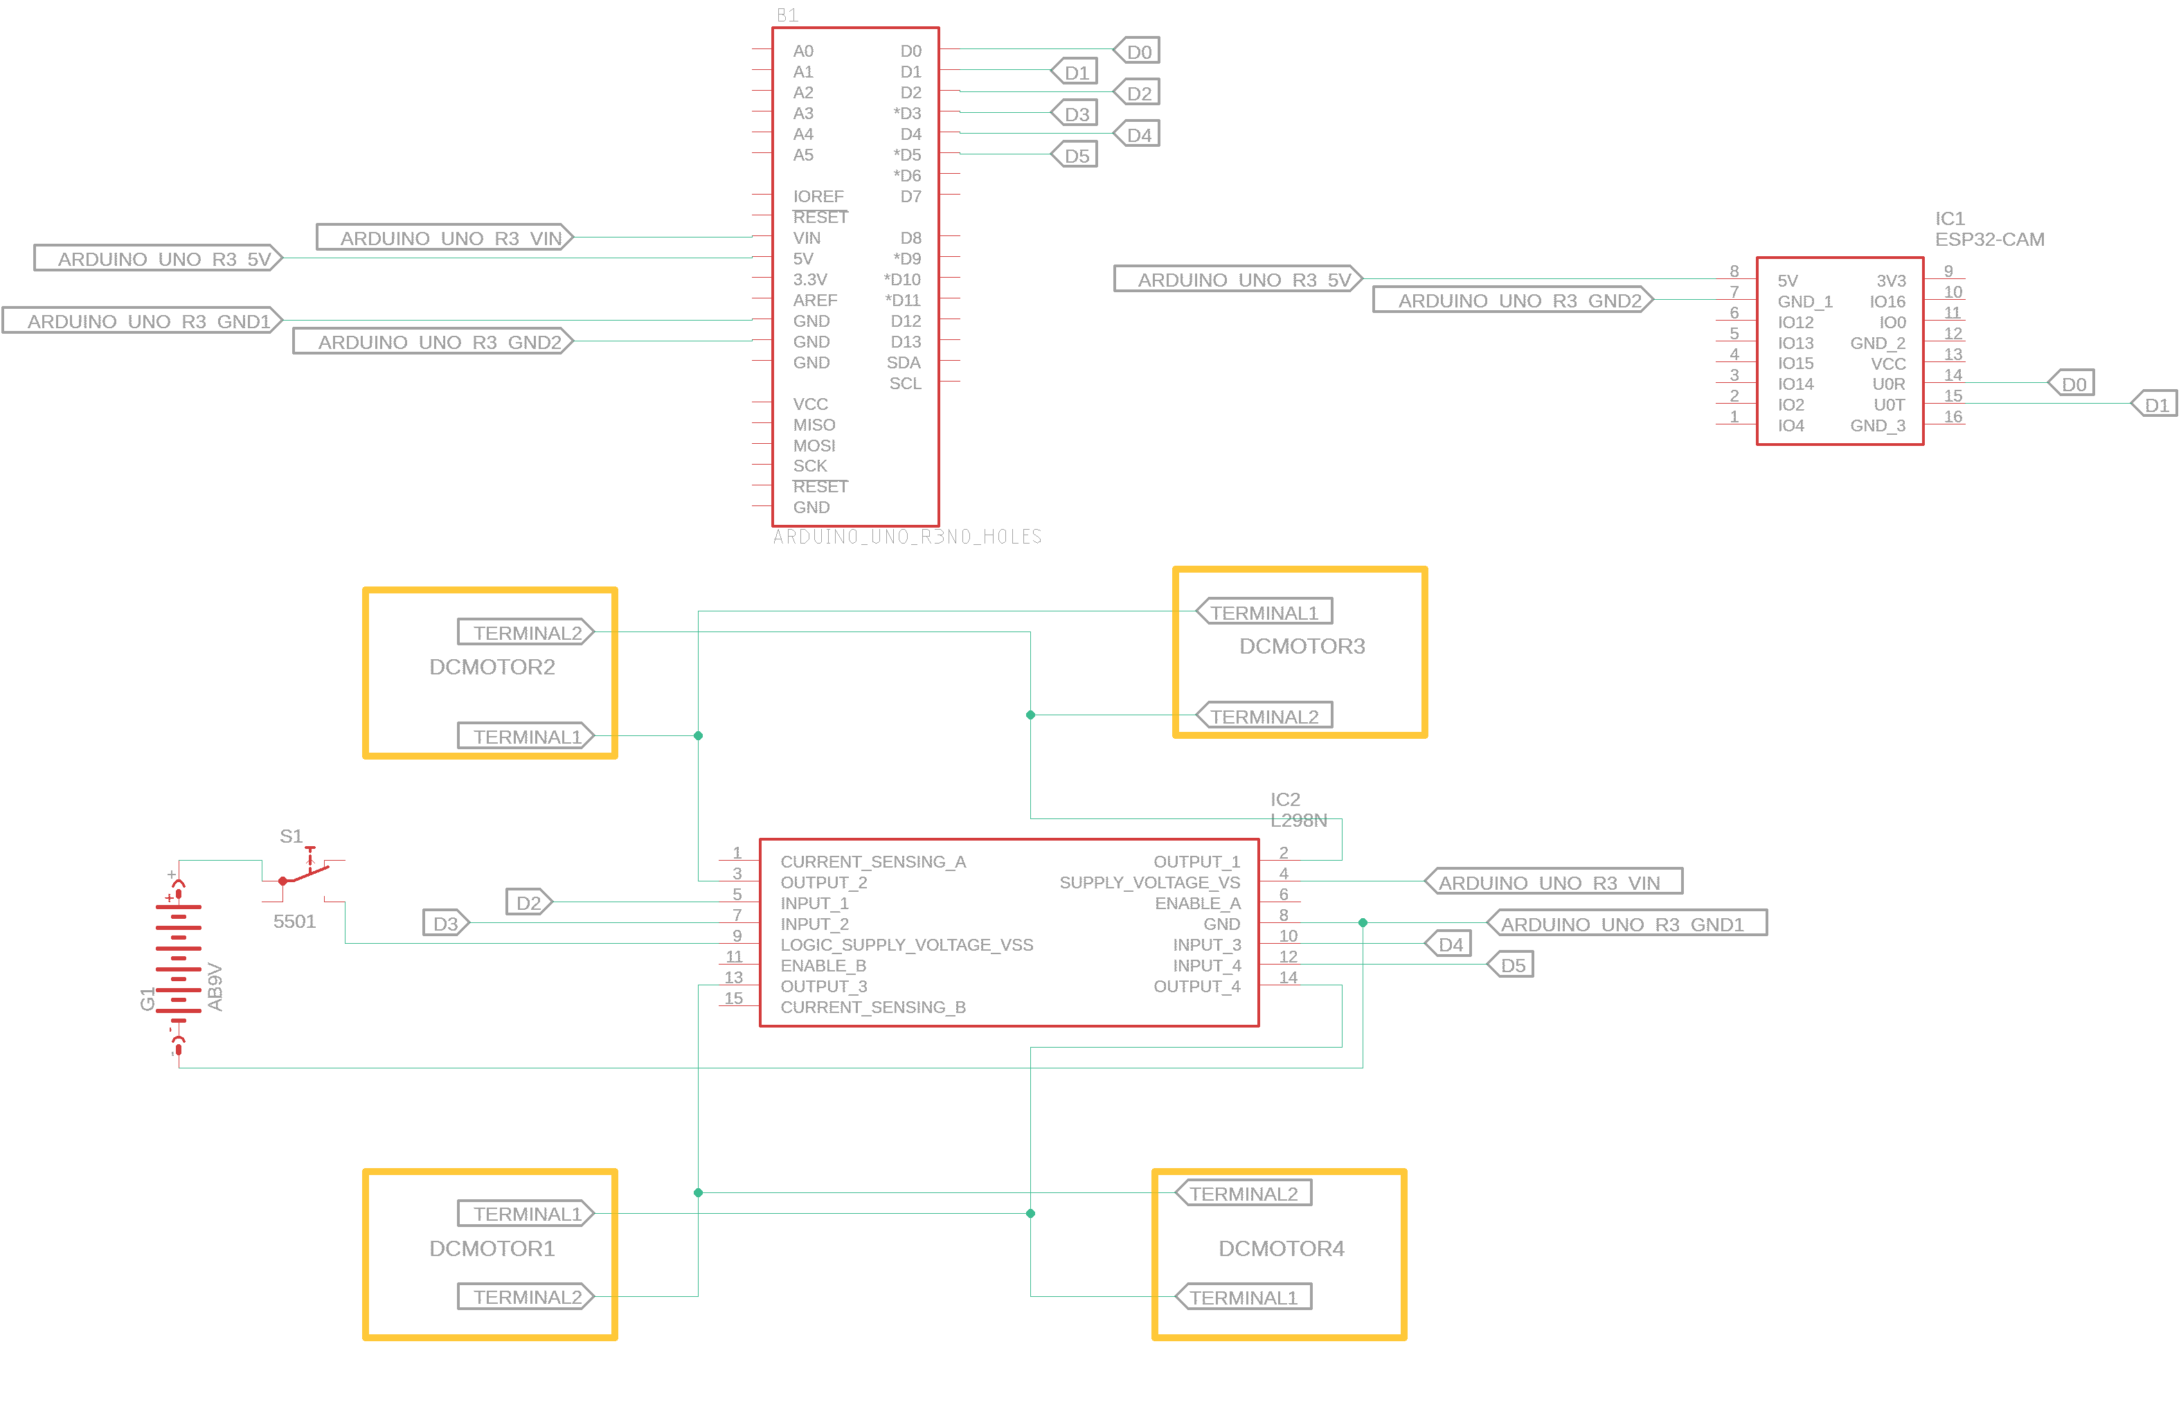Click ARDUINO_UNO_R3_GND2 label left of the Arduino
The image size is (2181, 1407).
point(434,341)
